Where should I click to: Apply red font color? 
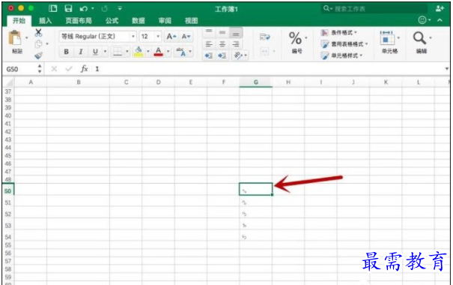point(158,52)
